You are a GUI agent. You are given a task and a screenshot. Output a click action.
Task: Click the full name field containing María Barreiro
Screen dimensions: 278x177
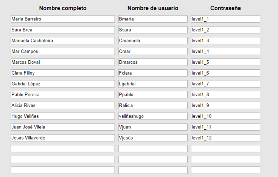point(62,19)
